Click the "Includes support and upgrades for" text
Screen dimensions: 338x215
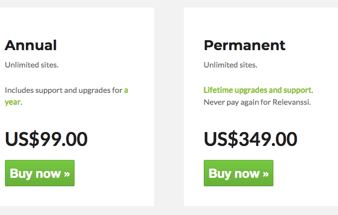(x=64, y=90)
